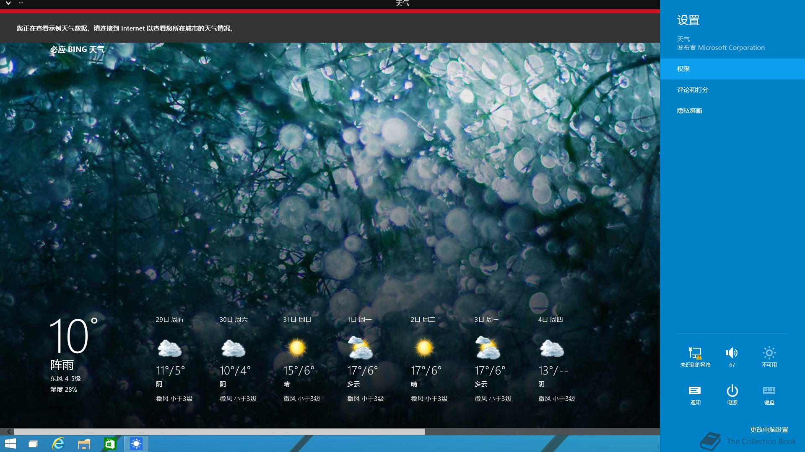Screen dimensions: 805x452
Task: Select the 1日 周一 forecast date
Action: coord(359,319)
